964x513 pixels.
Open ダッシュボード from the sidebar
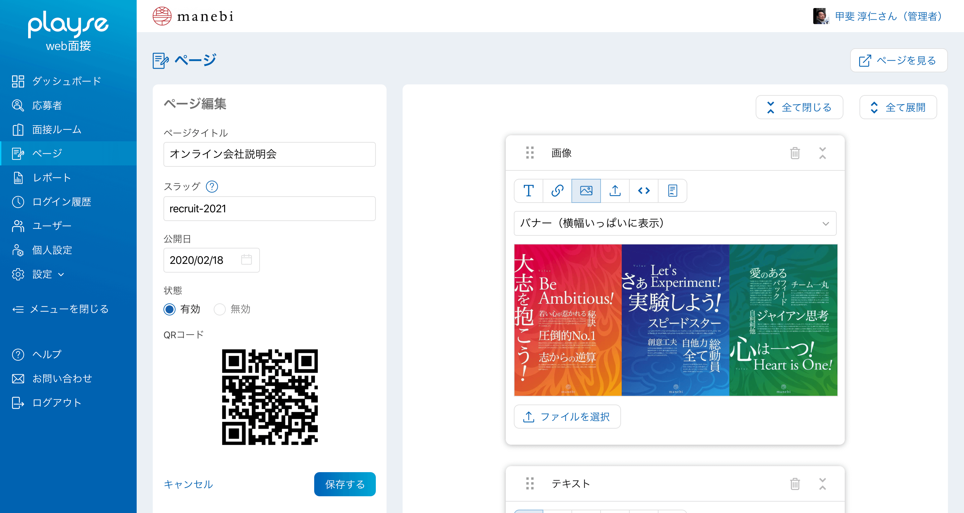tap(68, 81)
